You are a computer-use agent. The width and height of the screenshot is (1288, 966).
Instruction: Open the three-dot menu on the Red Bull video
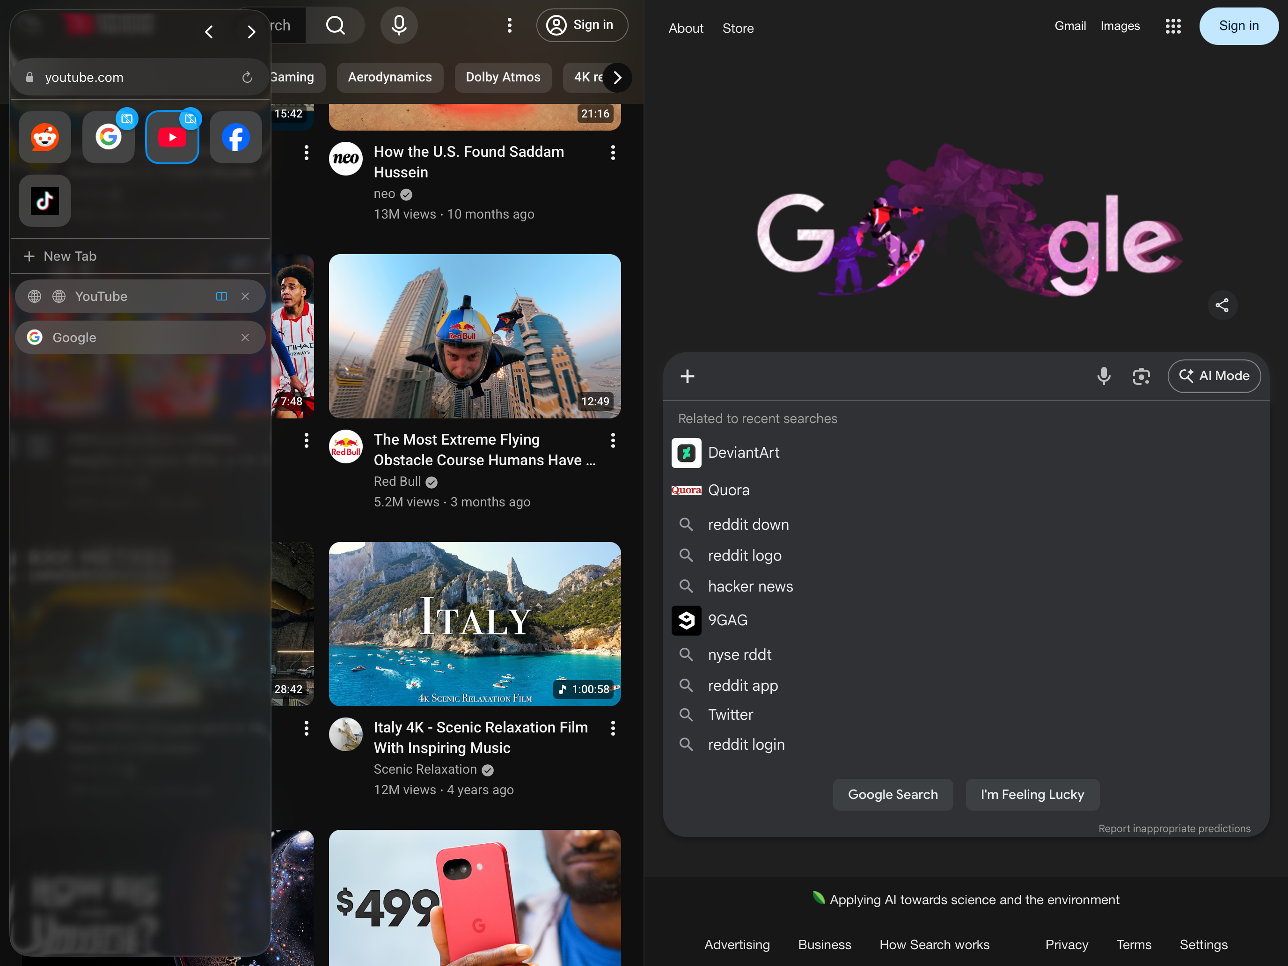point(613,441)
